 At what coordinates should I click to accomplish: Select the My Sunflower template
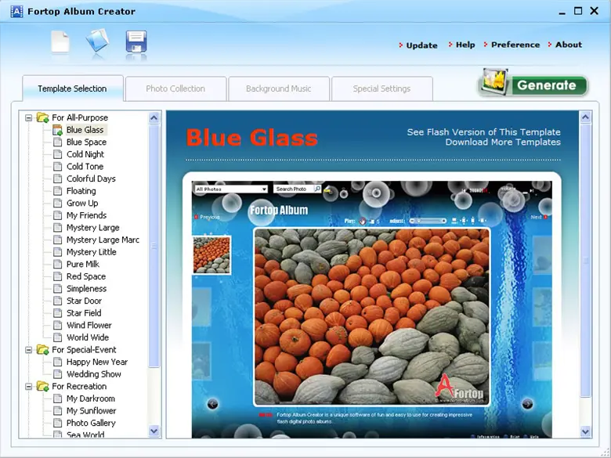tap(91, 411)
